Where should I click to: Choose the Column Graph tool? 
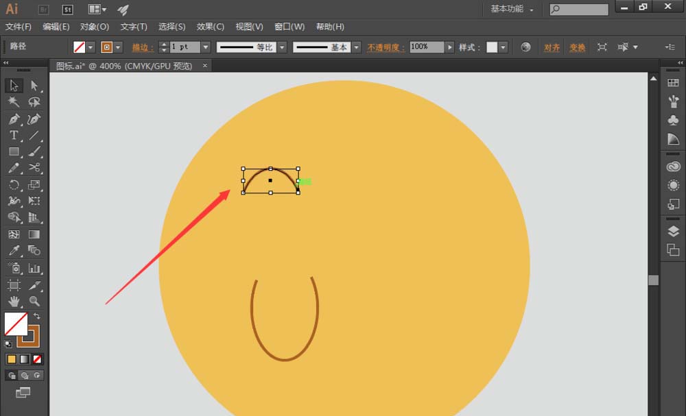[x=34, y=268]
